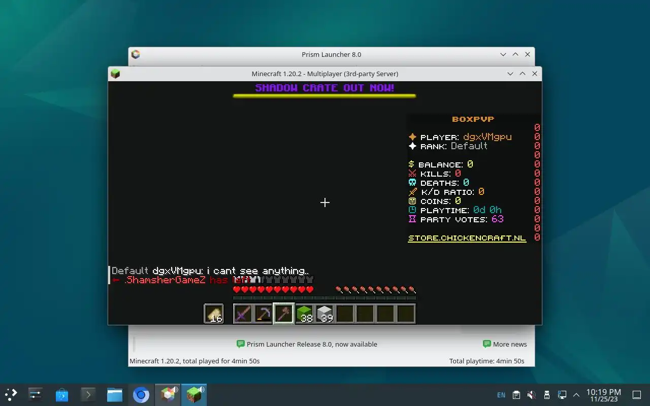
Task: Close the Minecraft window
Action: tap(535, 74)
